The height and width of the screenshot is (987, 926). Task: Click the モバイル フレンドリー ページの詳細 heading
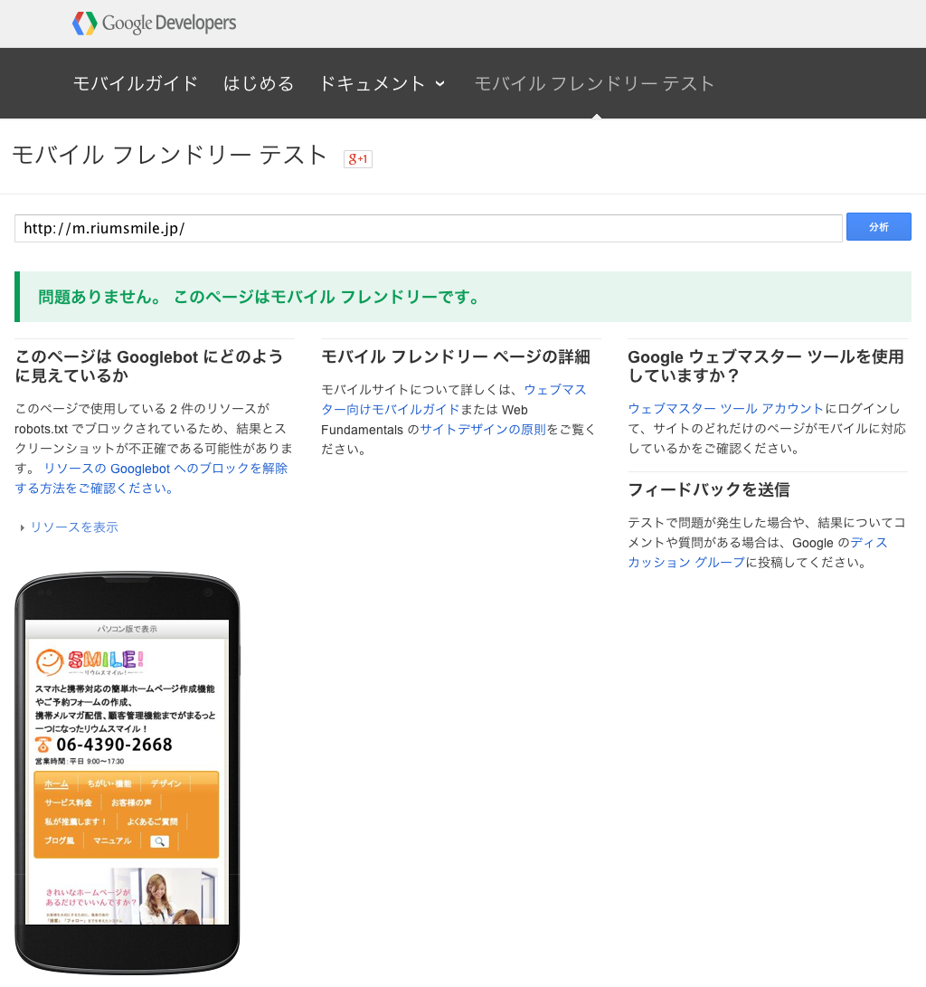coord(456,357)
